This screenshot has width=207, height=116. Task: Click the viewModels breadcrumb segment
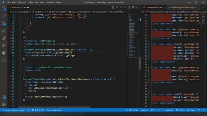24,12
